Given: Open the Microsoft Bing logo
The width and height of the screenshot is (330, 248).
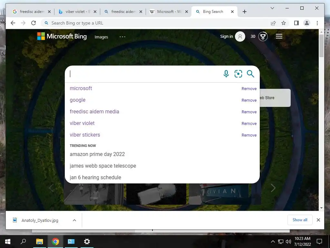Looking at the screenshot, I should [62, 36].
